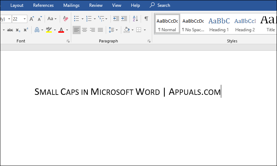Viewport: 277px width, 166px height.
Task: Open the Layout ribbon tab
Action: point(17,5)
